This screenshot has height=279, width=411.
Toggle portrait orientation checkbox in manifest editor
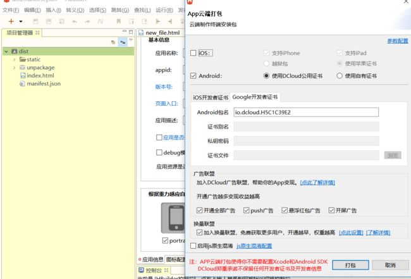[x=165, y=240]
